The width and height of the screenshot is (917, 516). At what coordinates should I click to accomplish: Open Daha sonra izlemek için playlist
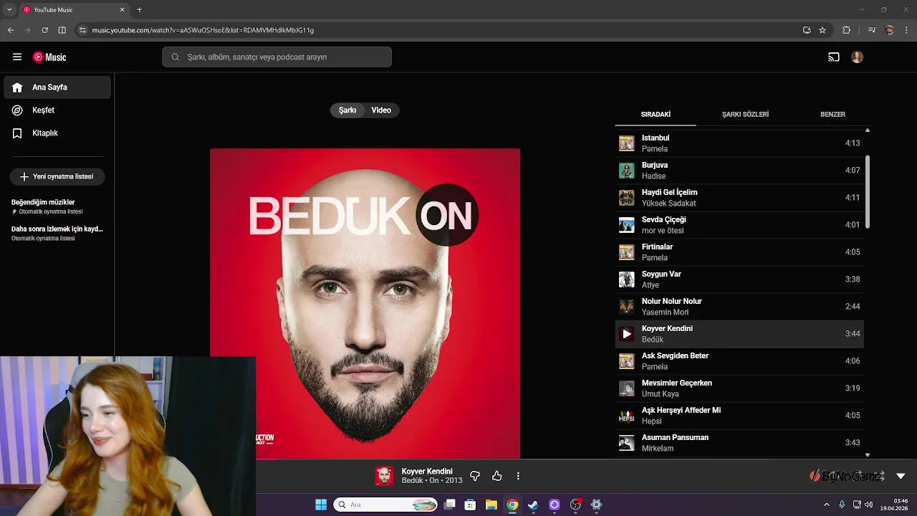pyautogui.click(x=57, y=233)
